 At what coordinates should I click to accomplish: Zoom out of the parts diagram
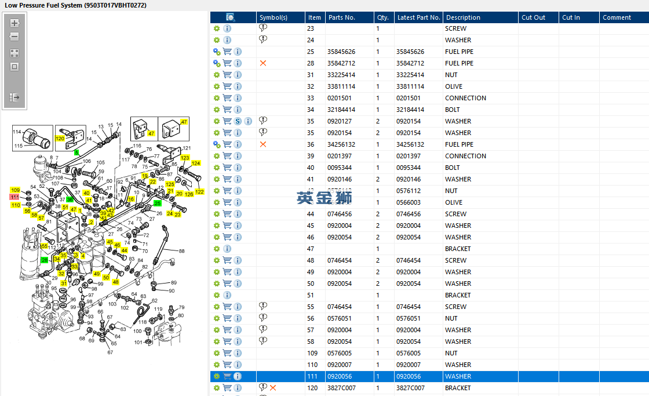[x=14, y=37]
